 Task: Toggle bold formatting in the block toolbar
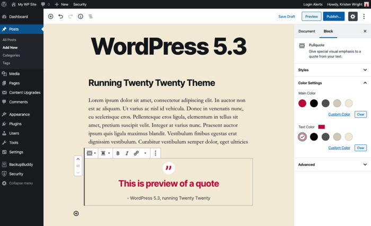(118, 153)
